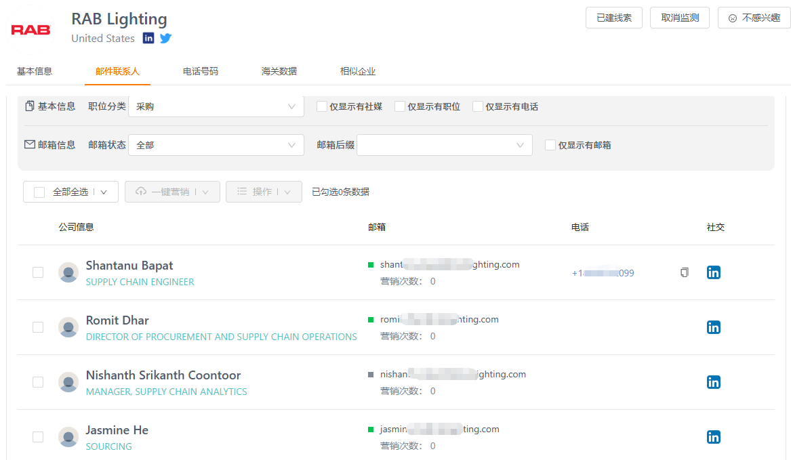Click SOURCING job title
791x460 pixels.
tap(109, 446)
